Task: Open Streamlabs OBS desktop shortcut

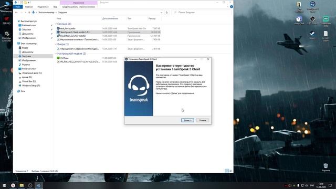Action: [x=325, y=22]
